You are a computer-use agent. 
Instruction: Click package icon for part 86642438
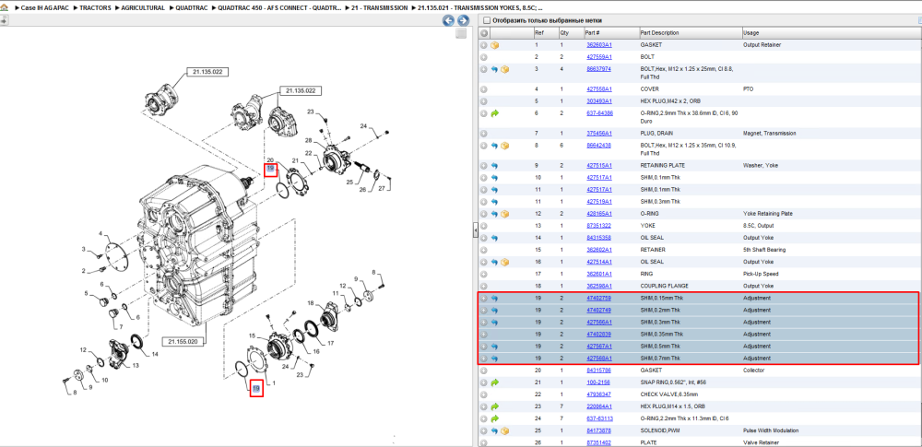[504, 146]
